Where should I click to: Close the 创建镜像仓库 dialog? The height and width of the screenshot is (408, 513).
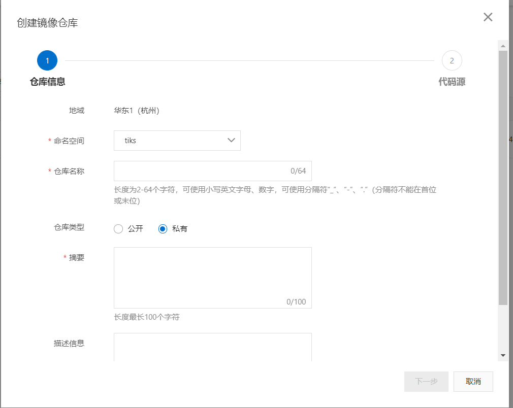tap(488, 17)
